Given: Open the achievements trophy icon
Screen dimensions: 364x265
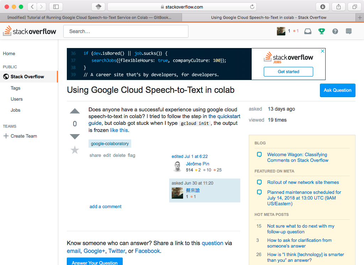Looking at the screenshot, I should tap(322, 31).
